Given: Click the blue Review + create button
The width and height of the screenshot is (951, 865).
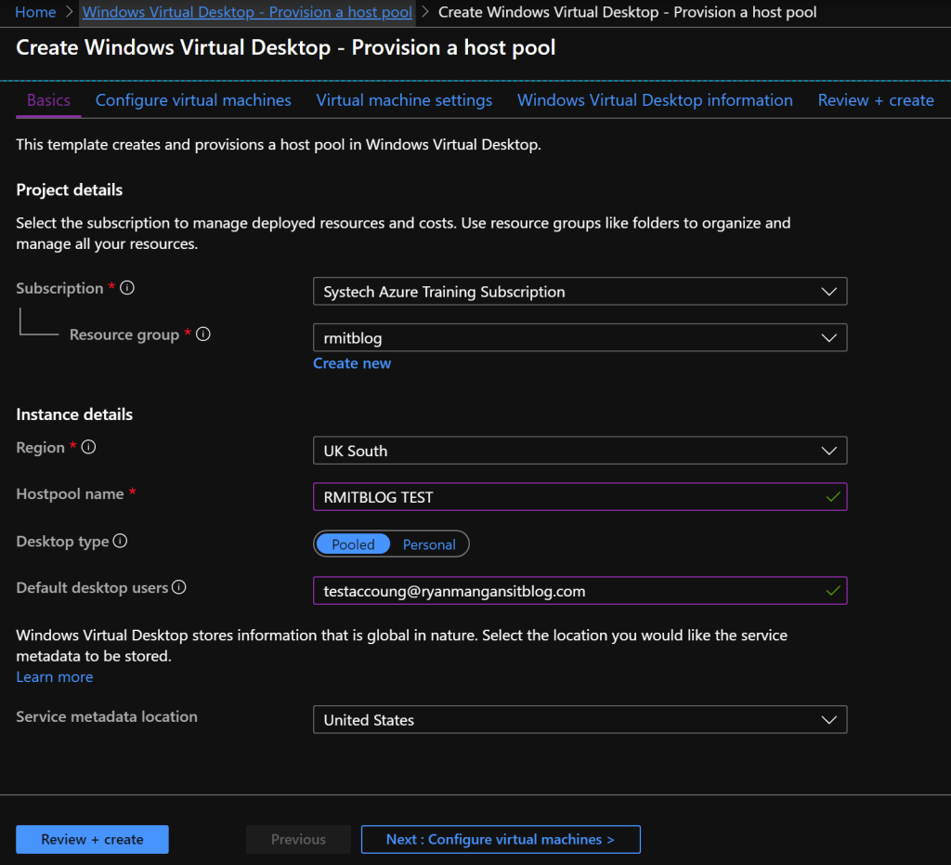Looking at the screenshot, I should pos(92,839).
